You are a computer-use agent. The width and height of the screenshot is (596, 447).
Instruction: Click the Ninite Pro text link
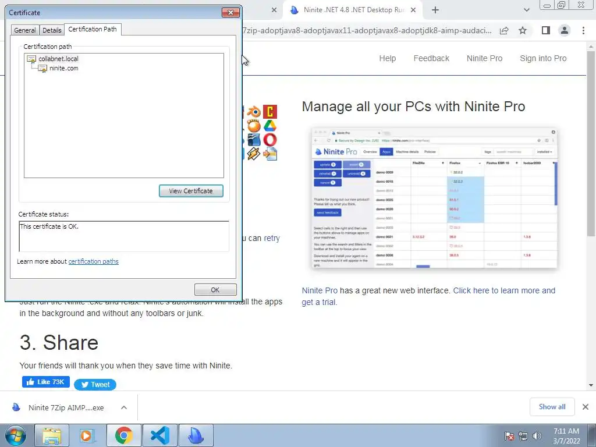tap(320, 291)
